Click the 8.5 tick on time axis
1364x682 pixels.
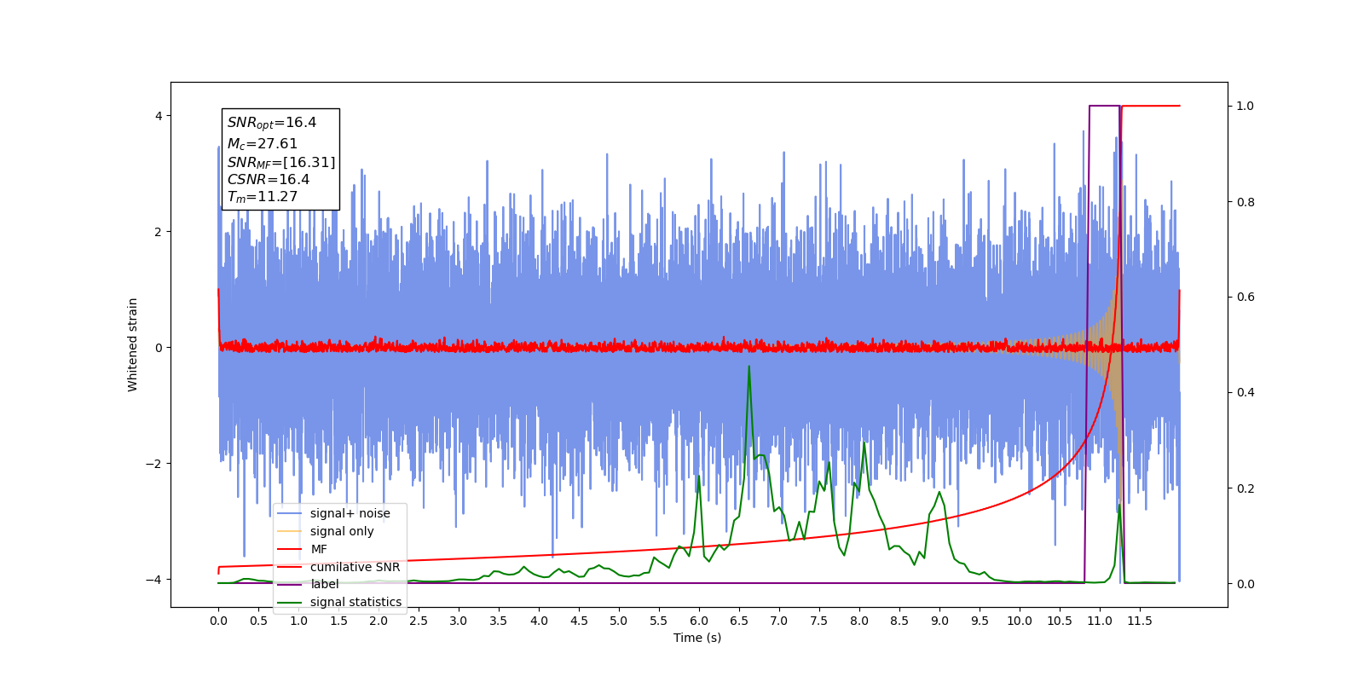pos(899,621)
